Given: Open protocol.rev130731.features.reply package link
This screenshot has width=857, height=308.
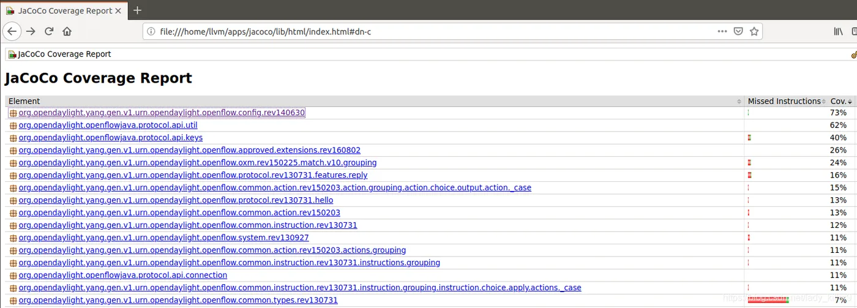Looking at the screenshot, I should [193, 175].
